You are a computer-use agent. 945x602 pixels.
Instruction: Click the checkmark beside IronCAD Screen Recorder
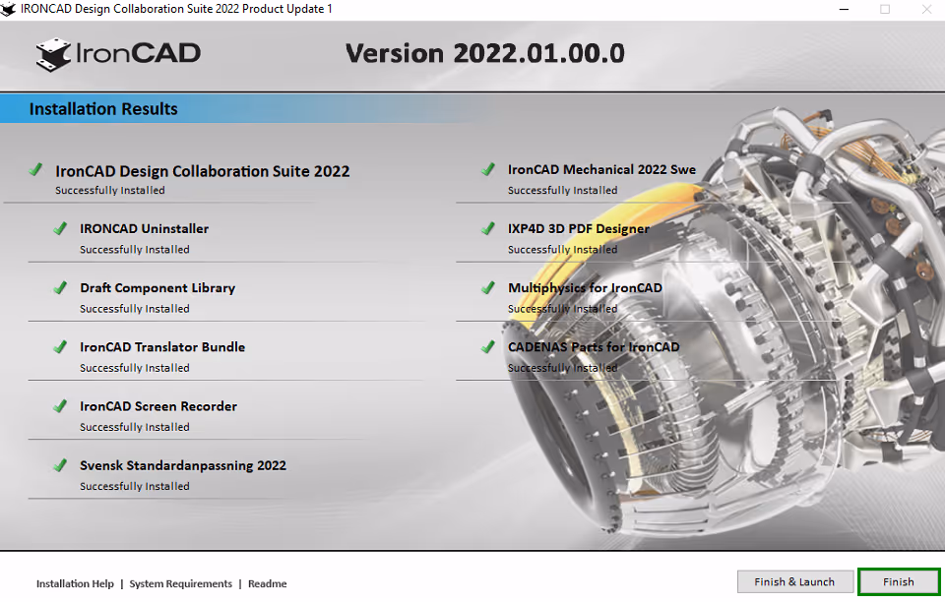[60, 405]
